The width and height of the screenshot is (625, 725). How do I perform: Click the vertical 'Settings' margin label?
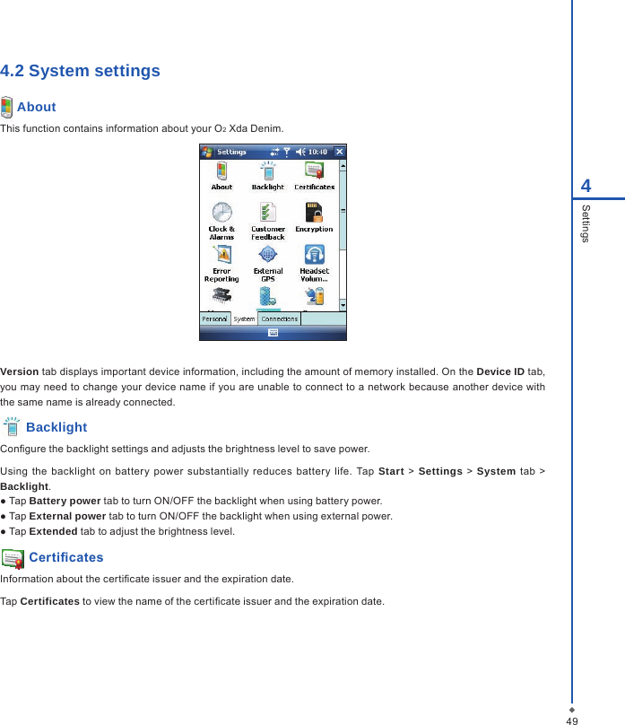[x=586, y=223]
